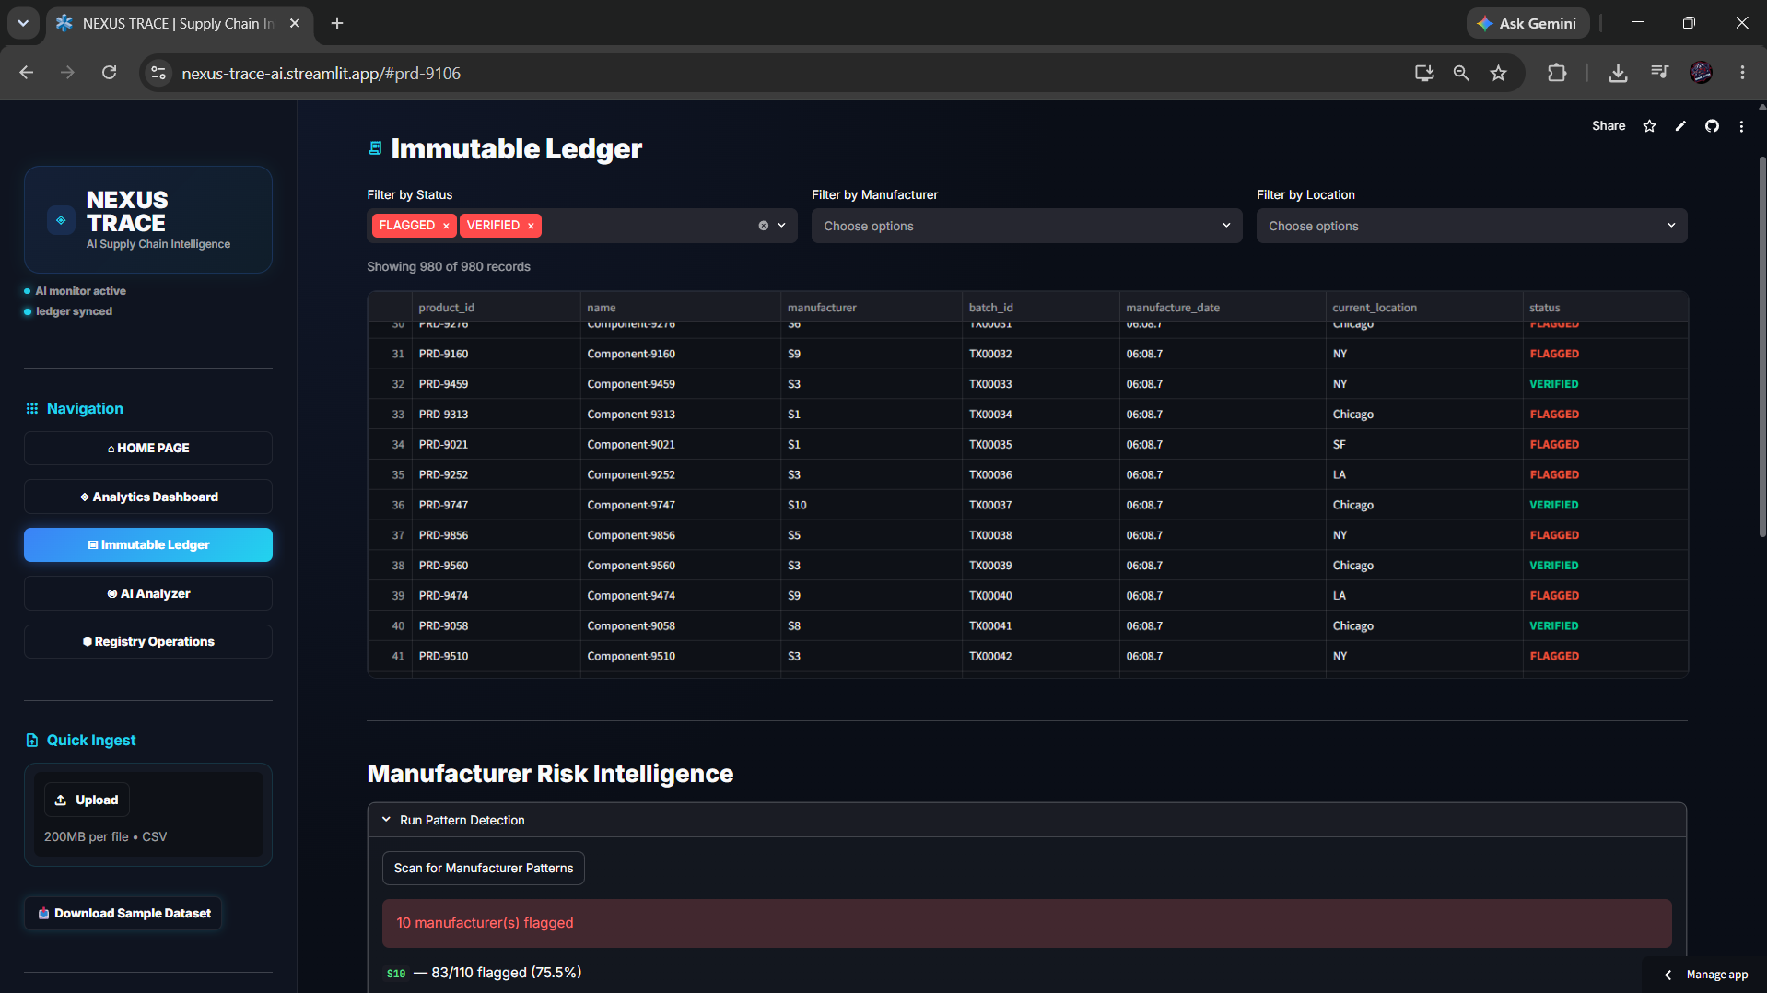Clear all status filters with the clear icon
This screenshot has height=993, width=1767.
[763, 226]
